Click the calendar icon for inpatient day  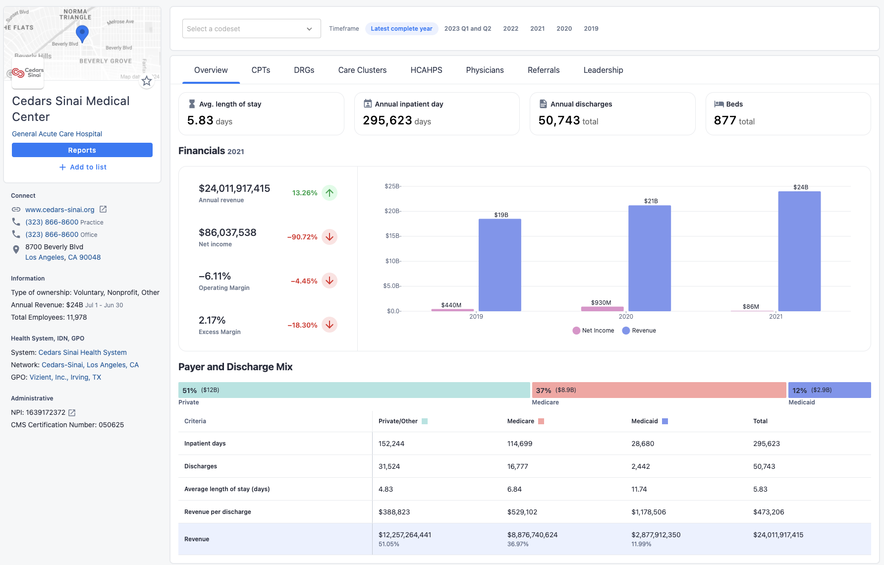pyautogui.click(x=368, y=104)
